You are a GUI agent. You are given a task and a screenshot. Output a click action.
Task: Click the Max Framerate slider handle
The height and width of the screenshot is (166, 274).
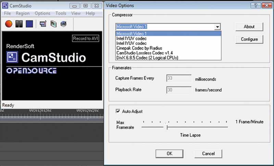point(167,127)
